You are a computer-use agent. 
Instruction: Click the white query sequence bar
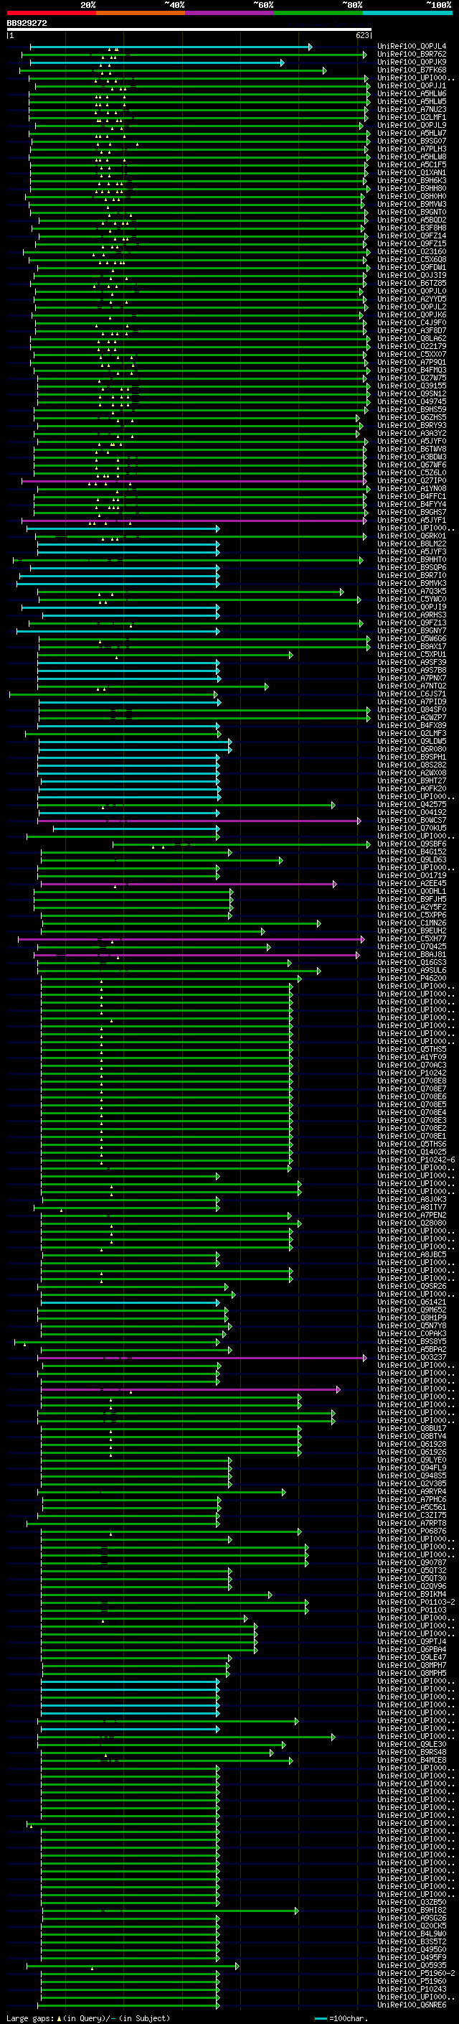[x=189, y=30]
